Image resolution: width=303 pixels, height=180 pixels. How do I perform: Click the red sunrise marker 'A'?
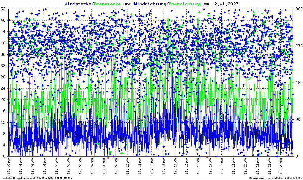click(108, 158)
